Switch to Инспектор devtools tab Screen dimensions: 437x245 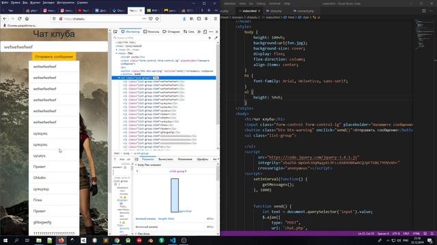(130, 32)
